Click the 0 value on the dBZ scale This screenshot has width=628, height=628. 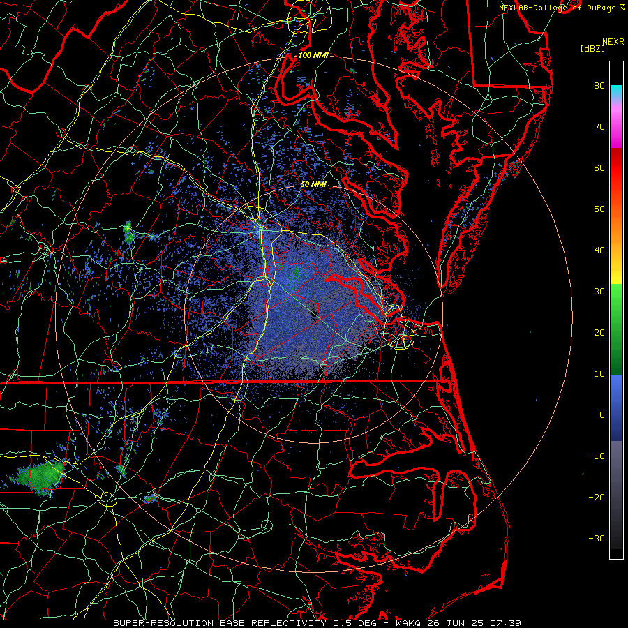pos(602,415)
